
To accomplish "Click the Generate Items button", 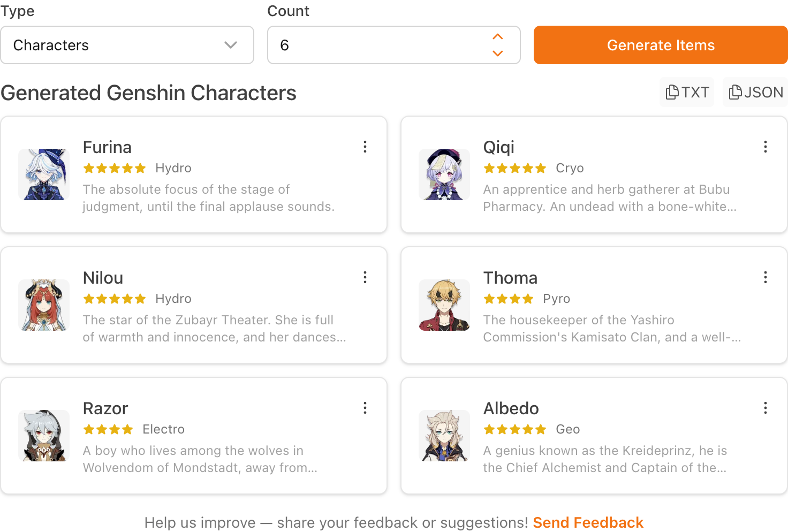I will (661, 45).
